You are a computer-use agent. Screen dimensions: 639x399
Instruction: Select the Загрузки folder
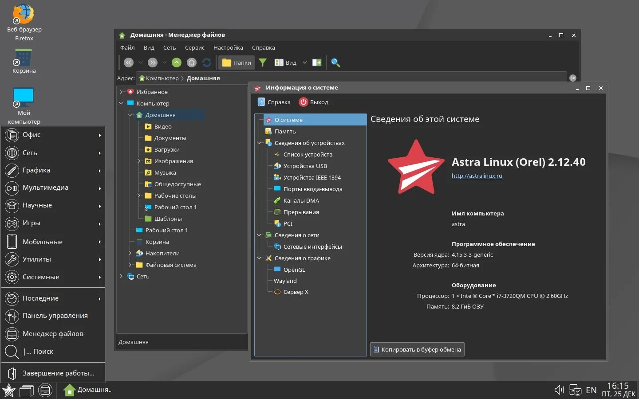[167, 149]
